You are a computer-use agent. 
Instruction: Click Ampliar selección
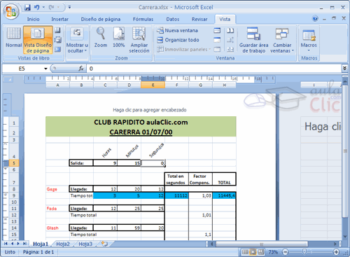(139, 40)
